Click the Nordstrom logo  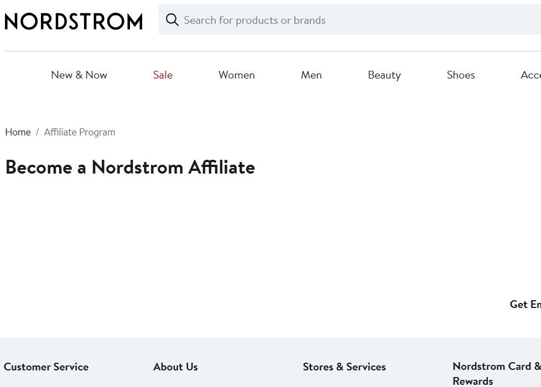[74, 22]
